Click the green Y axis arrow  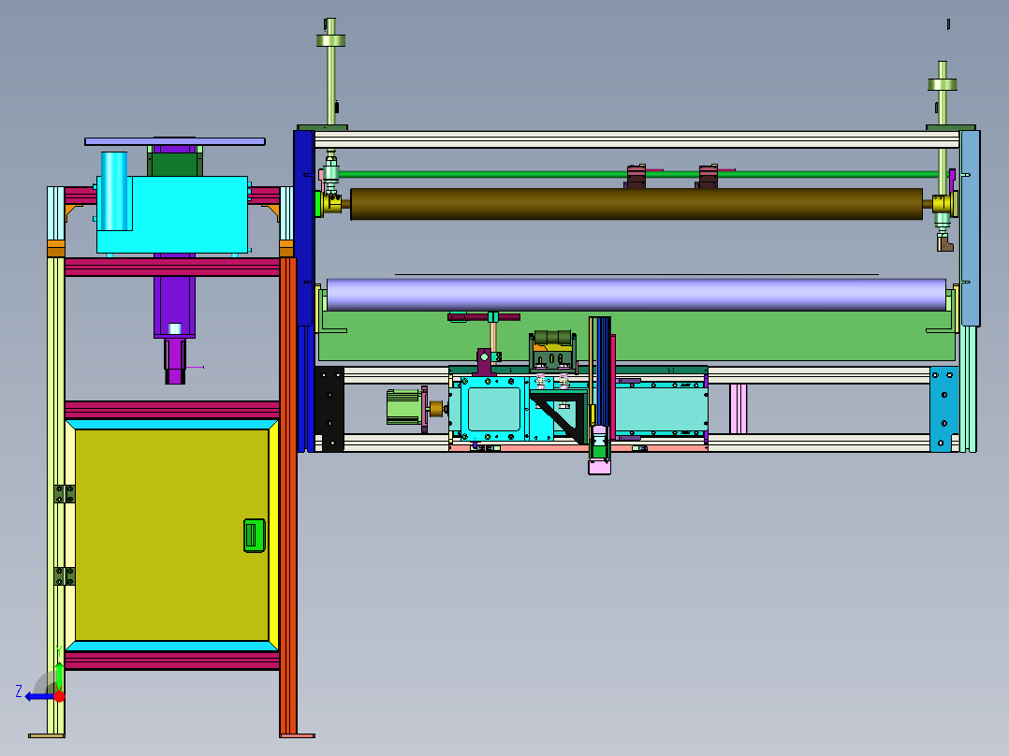tap(59, 675)
